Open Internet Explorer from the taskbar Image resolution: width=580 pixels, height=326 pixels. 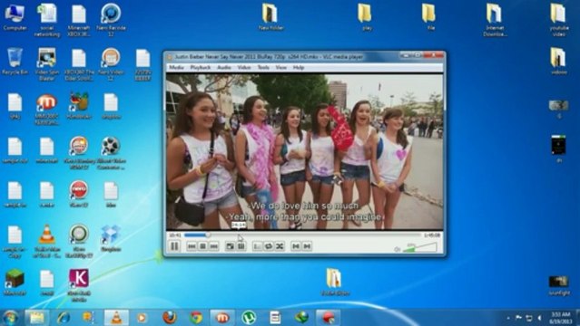64,318
